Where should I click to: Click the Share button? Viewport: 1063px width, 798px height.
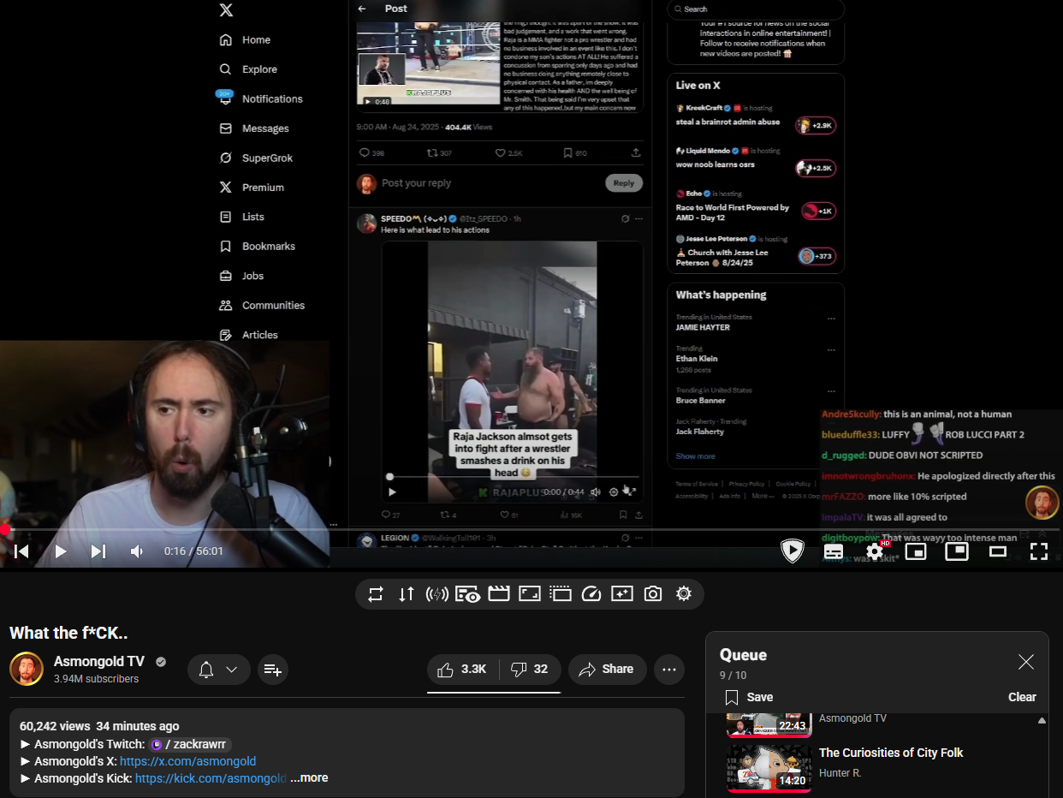point(606,670)
